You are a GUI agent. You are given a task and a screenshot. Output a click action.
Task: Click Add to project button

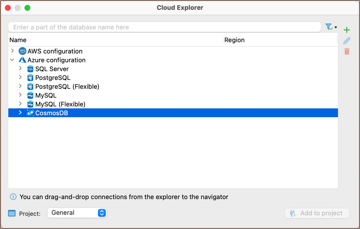tap(317, 213)
